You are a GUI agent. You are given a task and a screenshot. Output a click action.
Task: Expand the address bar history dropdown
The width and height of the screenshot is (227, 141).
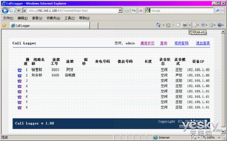pos(120,11)
